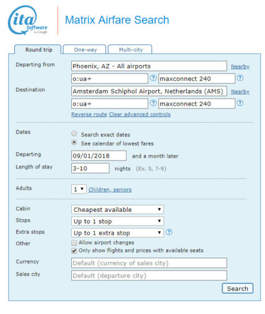
Task: Select Search exact dates radio option
Action: tap(74, 134)
